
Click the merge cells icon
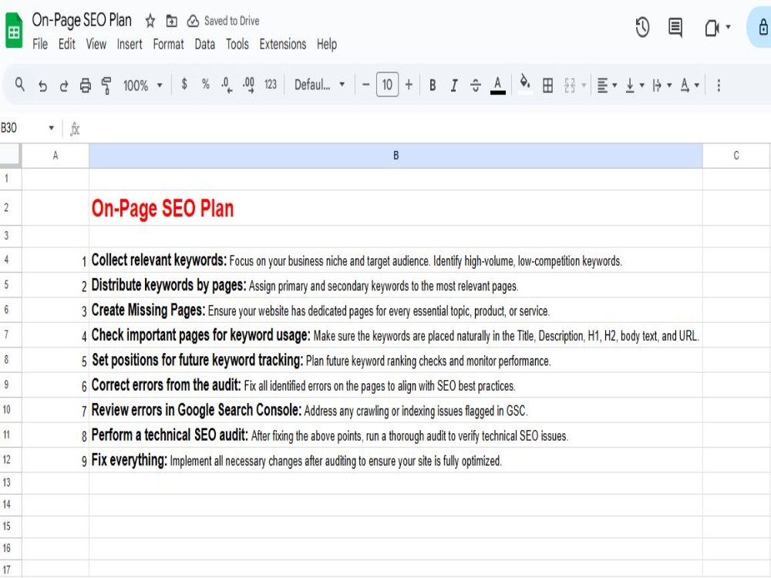[570, 86]
